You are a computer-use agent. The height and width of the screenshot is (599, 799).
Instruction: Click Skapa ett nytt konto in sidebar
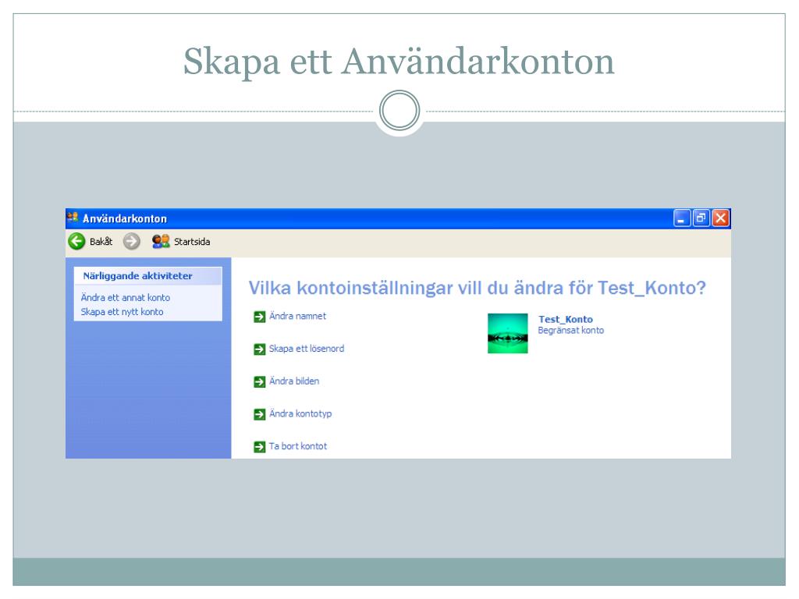123,312
